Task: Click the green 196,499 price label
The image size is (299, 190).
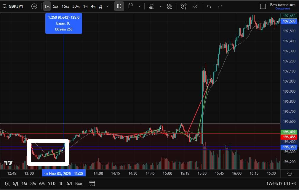Action: click(289, 132)
